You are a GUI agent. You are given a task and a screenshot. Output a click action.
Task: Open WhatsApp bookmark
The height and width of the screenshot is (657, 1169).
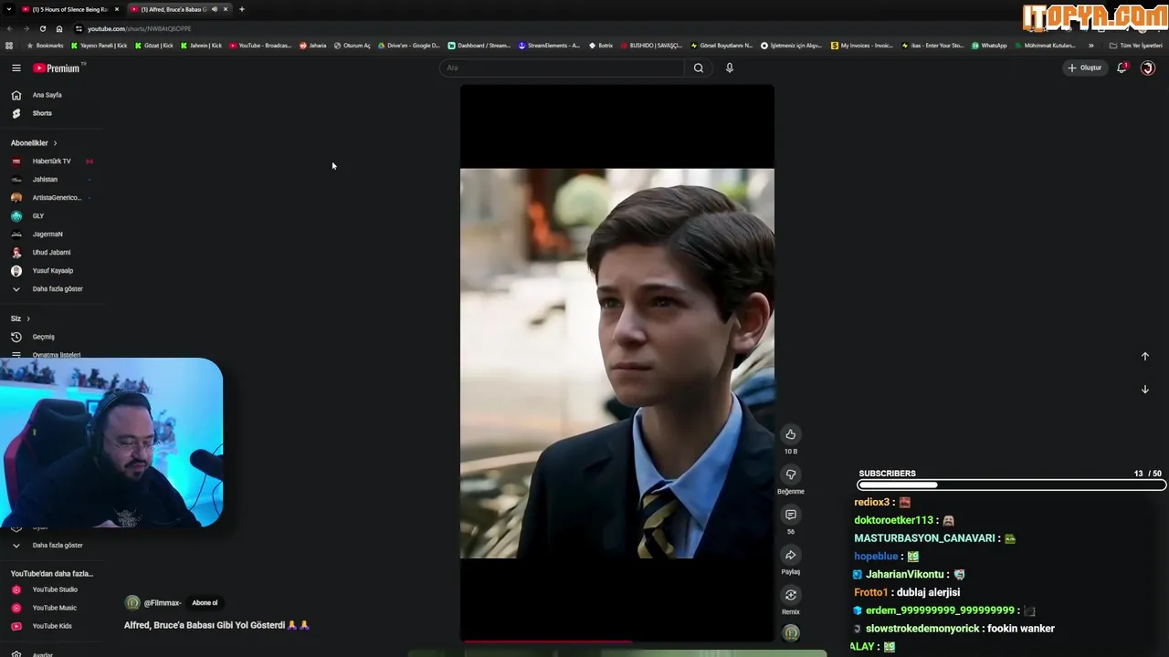click(989, 46)
